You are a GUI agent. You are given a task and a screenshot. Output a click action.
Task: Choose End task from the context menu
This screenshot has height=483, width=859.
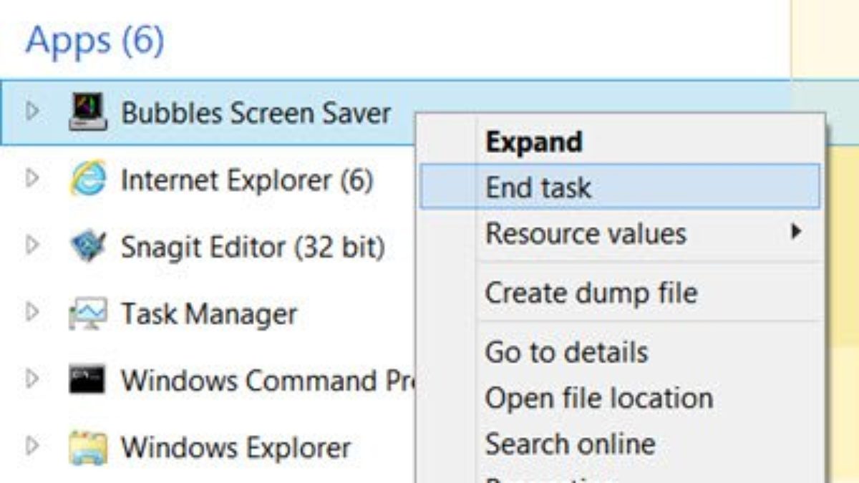pos(538,187)
